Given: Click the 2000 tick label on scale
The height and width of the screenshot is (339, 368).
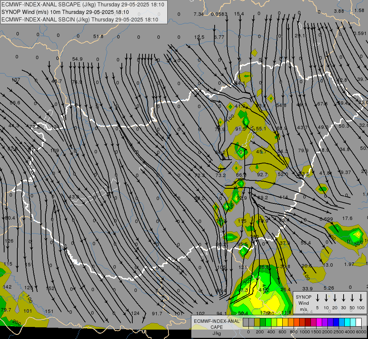Looking at the screenshot, I should point(327,332).
